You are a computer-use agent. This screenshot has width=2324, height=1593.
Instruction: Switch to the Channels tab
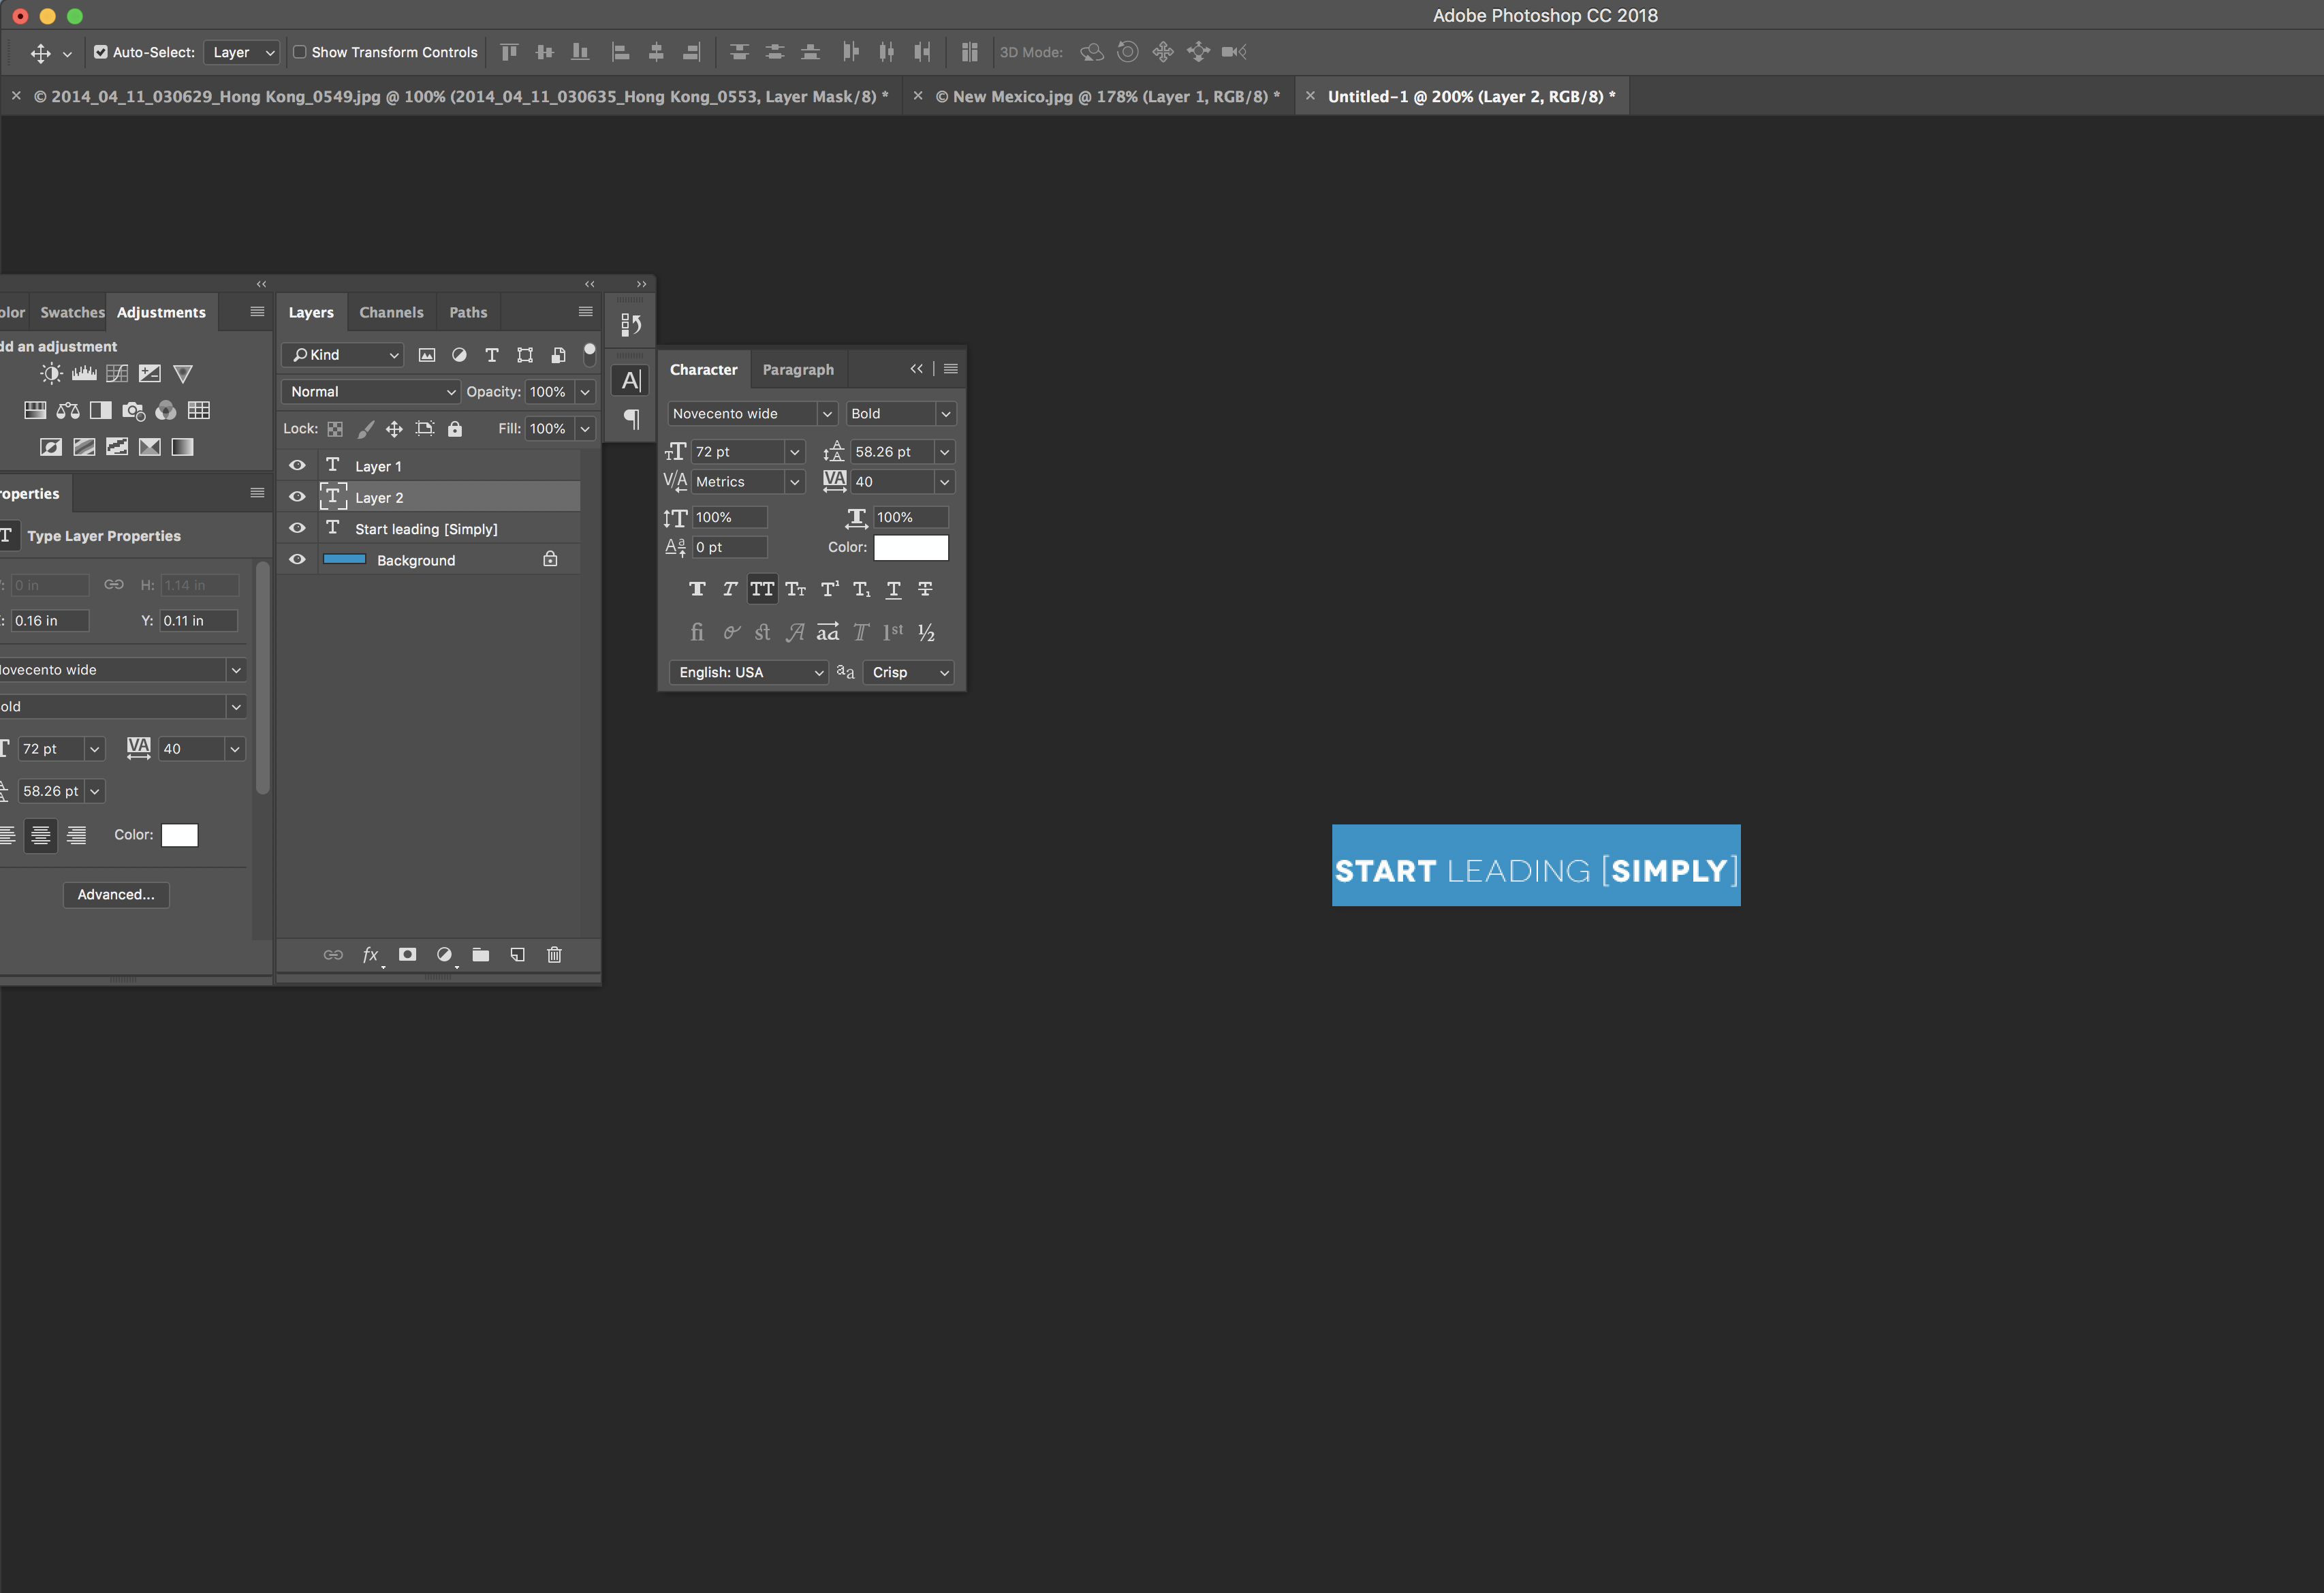(x=391, y=313)
